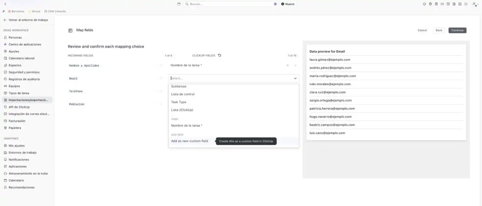Select Lista de control option
Screen dimensions: 482x206
point(183,94)
